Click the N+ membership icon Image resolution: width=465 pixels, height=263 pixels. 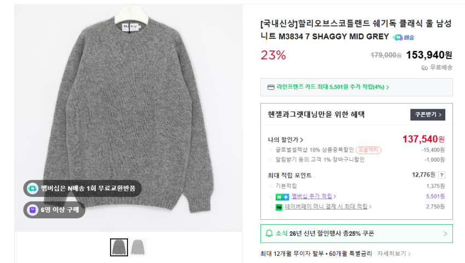click(282, 196)
